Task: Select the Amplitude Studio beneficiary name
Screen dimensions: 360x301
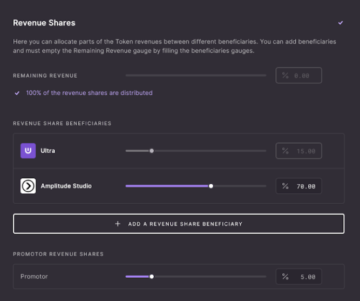Action: [66, 186]
